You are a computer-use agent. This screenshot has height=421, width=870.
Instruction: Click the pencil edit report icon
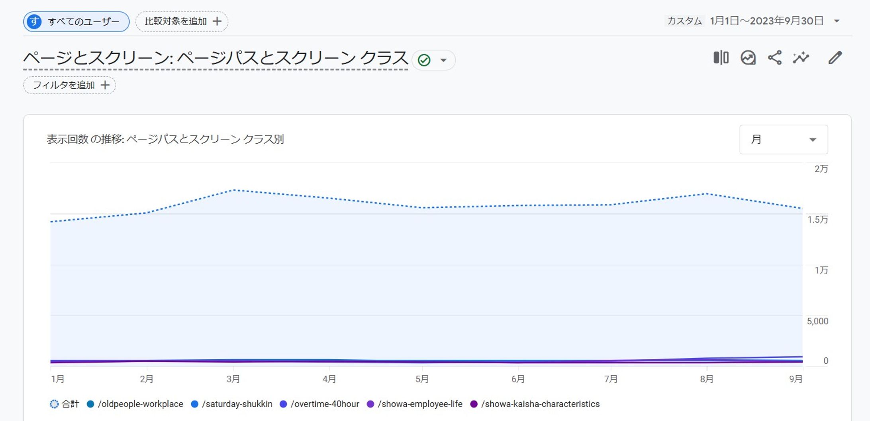point(835,58)
